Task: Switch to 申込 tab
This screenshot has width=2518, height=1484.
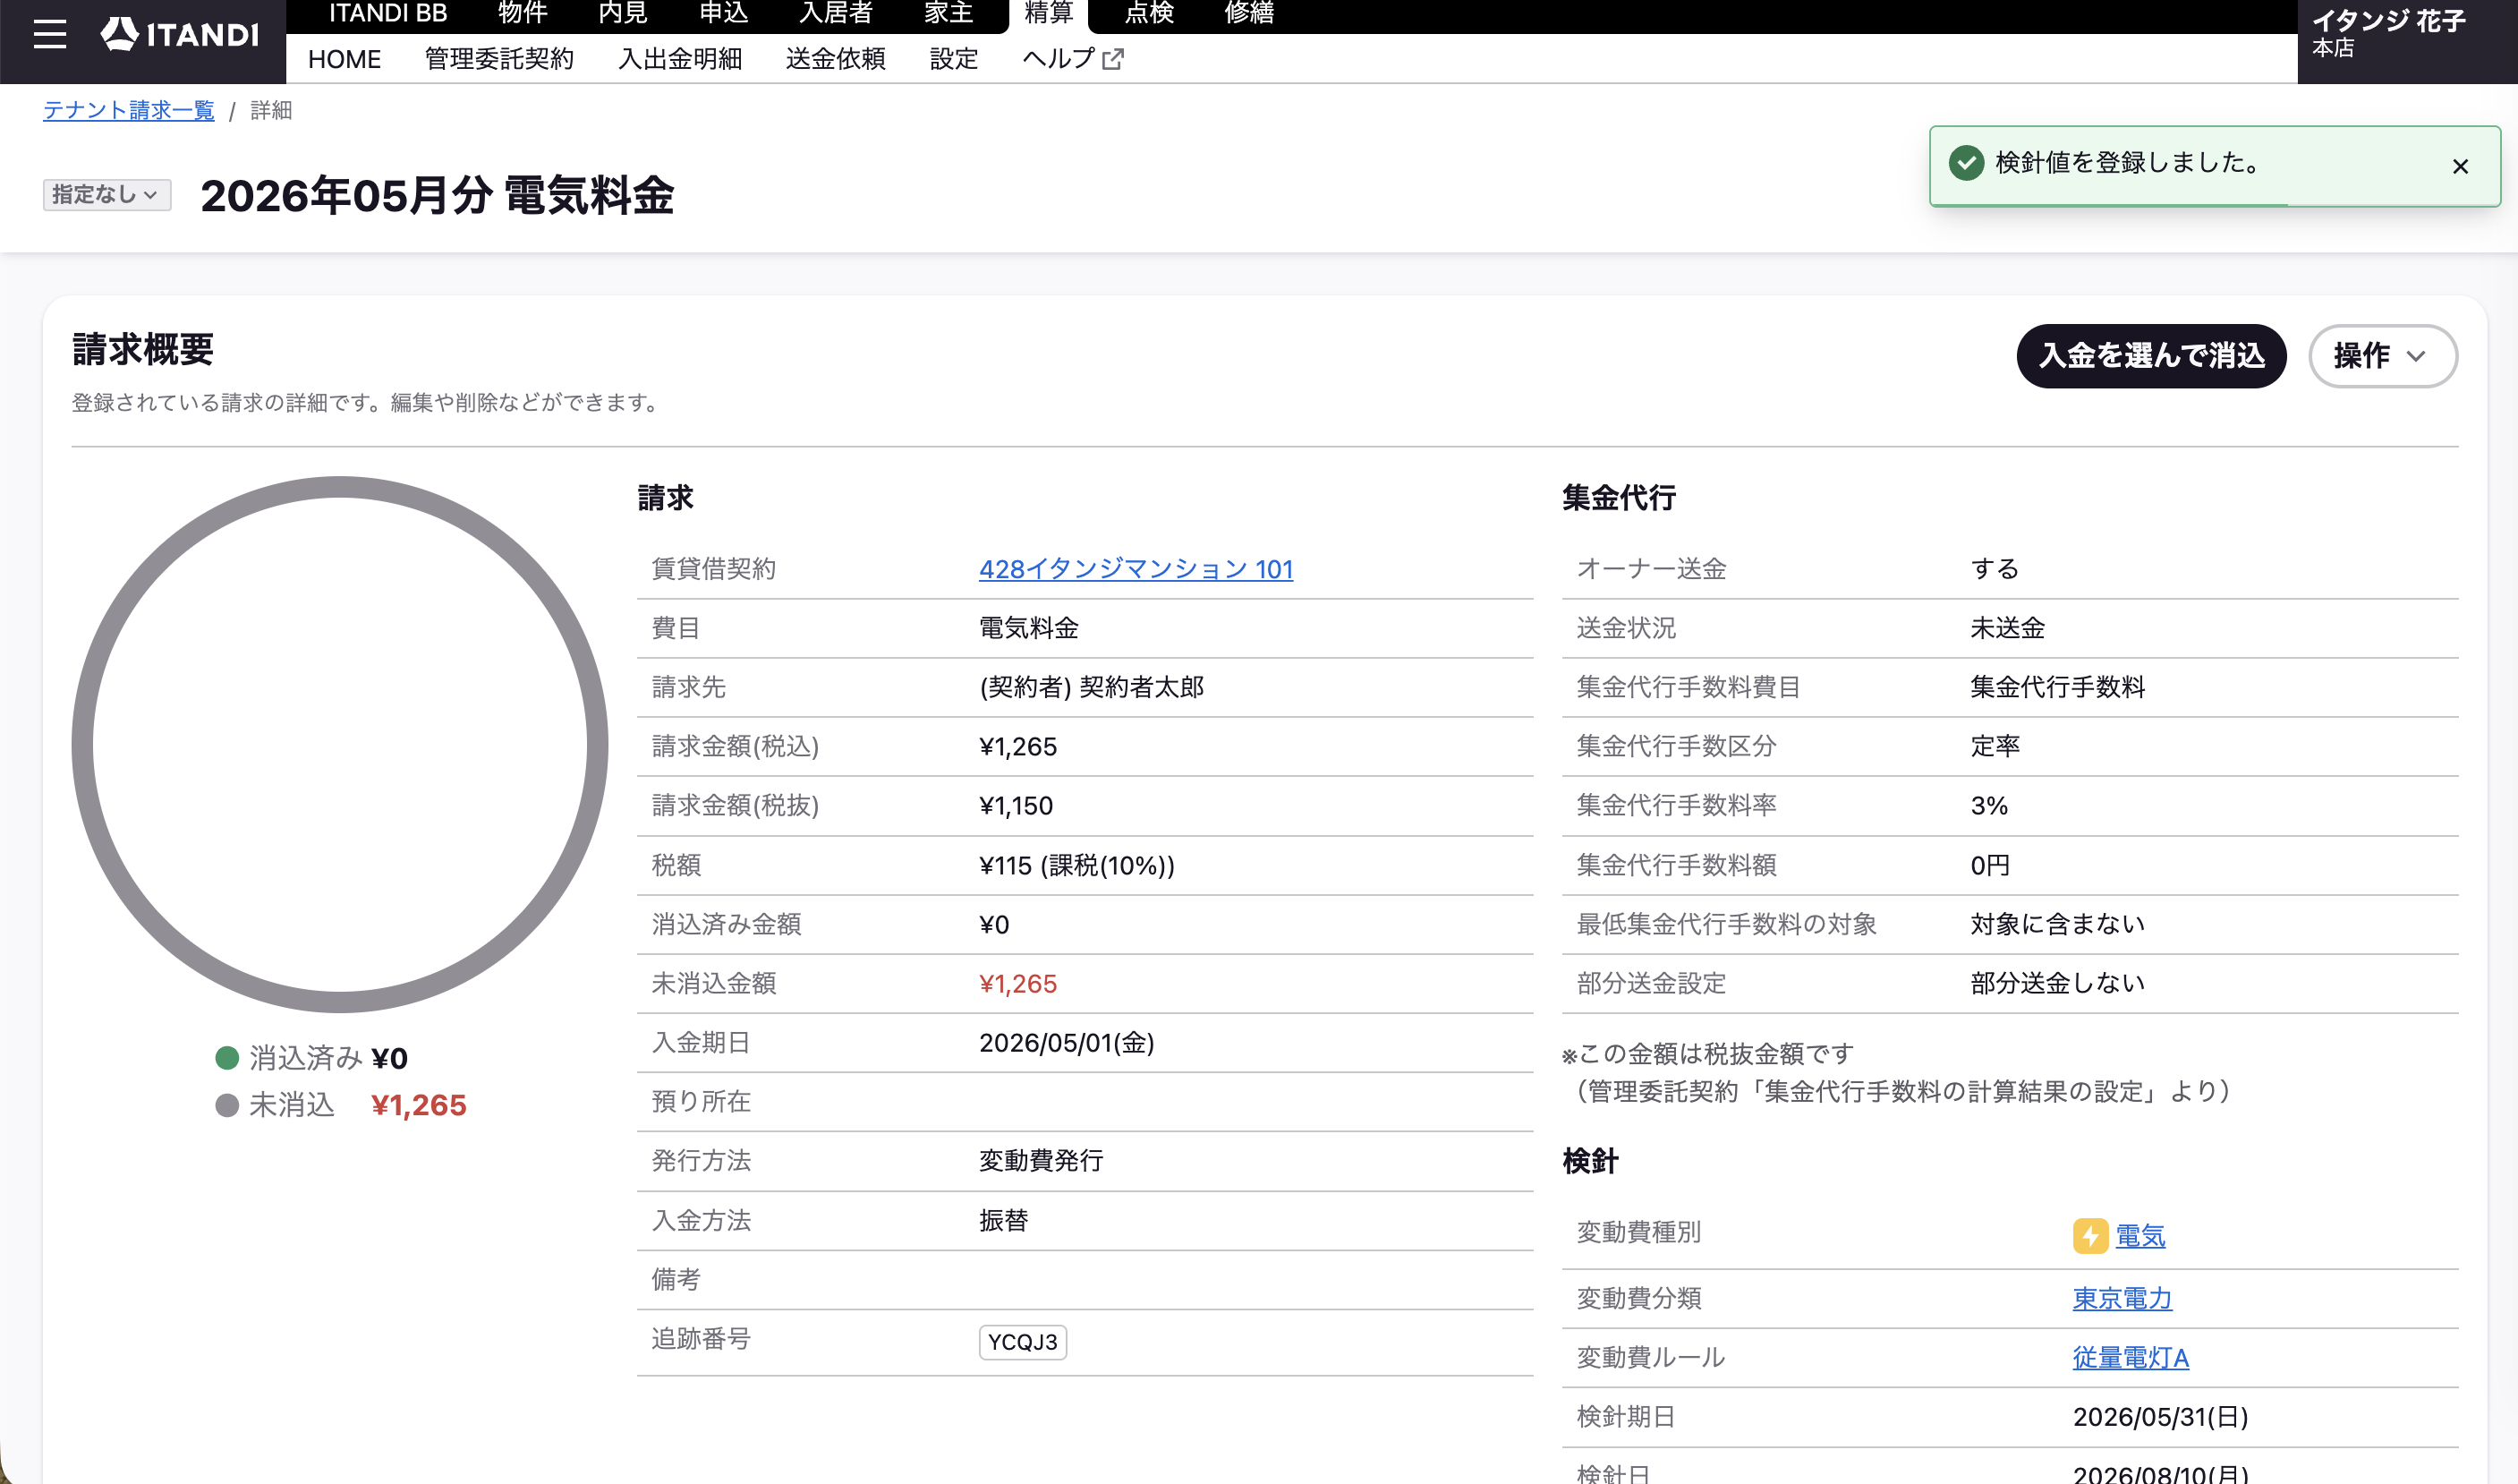Action: click(724, 14)
